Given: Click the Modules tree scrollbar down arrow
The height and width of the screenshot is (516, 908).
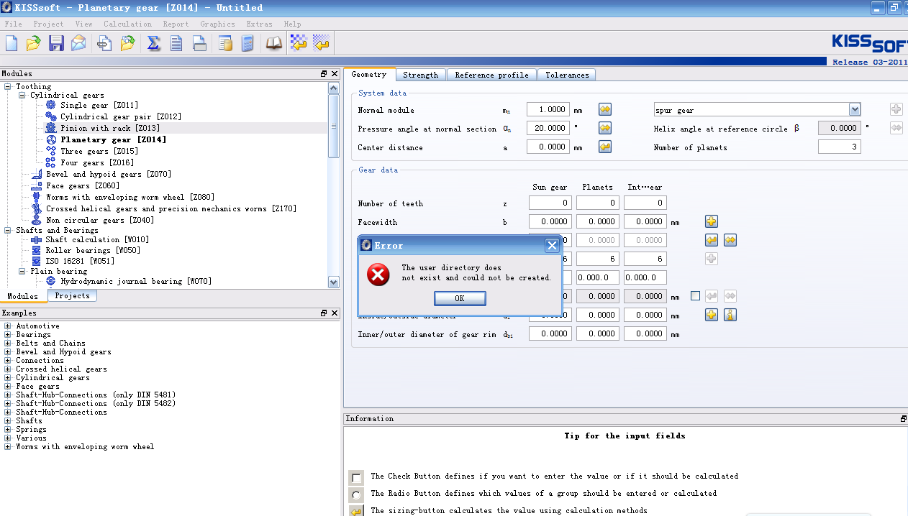Looking at the screenshot, I should tap(333, 282).
